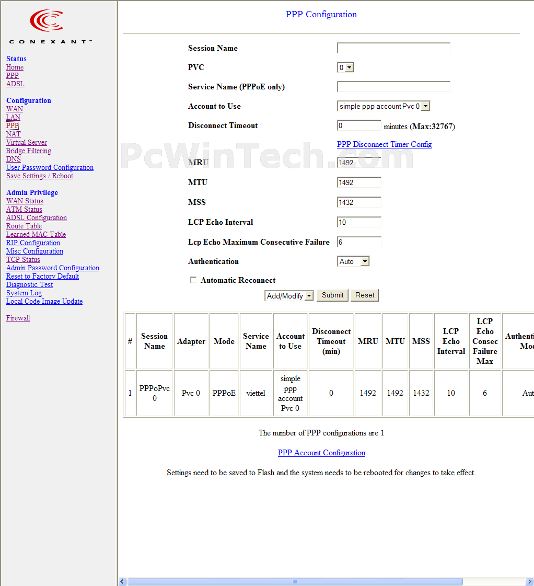Click the LCP Echo Interval field

359,222
